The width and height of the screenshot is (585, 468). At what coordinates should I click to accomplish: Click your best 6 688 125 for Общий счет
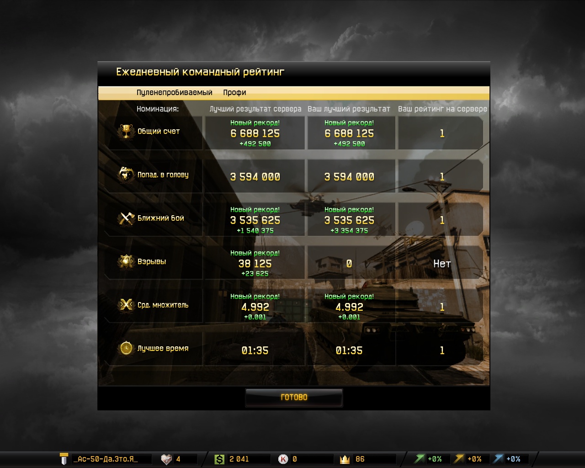click(x=349, y=133)
